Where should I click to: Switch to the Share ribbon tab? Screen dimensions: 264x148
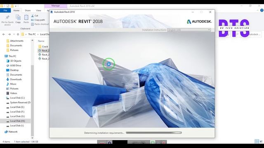point(28,10)
